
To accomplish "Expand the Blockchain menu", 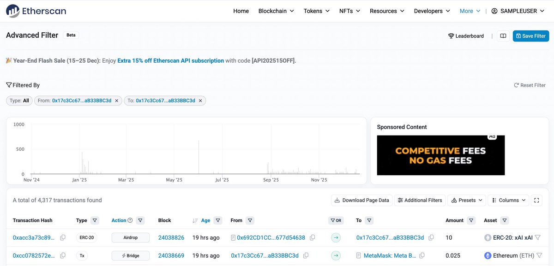I will tap(276, 11).
